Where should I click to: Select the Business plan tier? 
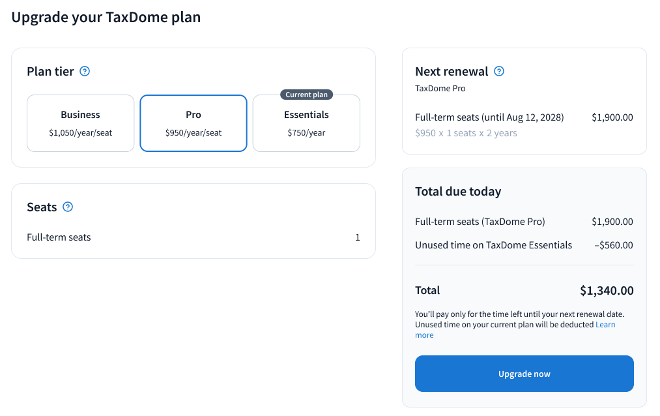[x=80, y=123]
